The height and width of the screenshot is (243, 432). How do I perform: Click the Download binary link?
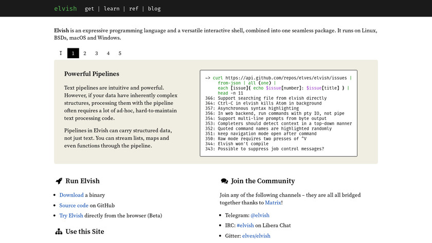coord(71,195)
